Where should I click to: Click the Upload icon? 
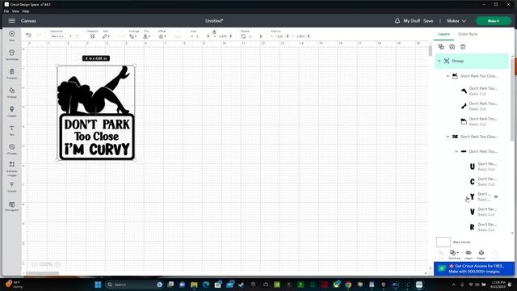coord(11,187)
